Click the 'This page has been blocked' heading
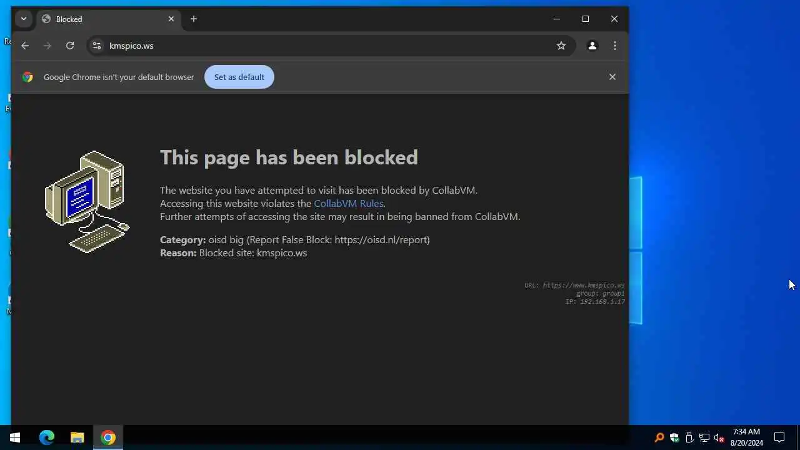Image resolution: width=800 pixels, height=450 pixels. (x=289, y=157)
